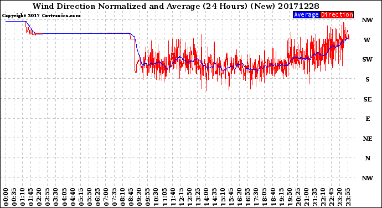382x208 pixels.
Task: Click the 12:50 time label
Action: click(x=189, y=197)
